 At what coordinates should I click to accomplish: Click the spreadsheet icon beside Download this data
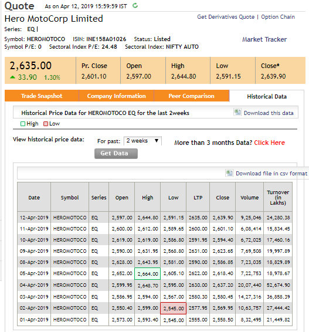point(237,112)
